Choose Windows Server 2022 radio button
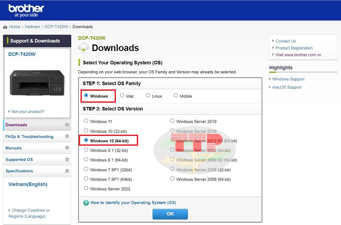The width and height of the screenshot is (341, 225). (86, 188)
